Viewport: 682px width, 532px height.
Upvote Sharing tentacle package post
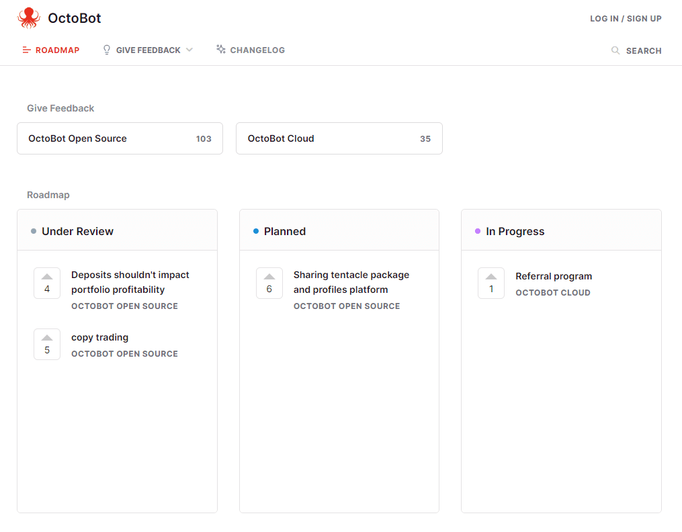coord(269,283)
